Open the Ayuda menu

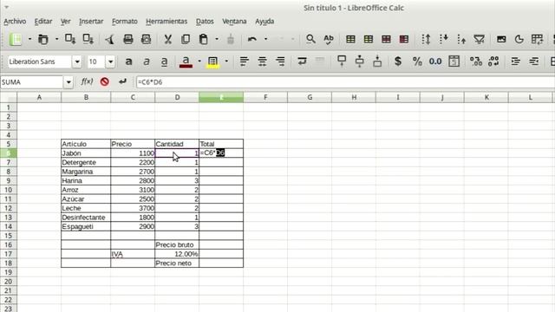point(264,22)
